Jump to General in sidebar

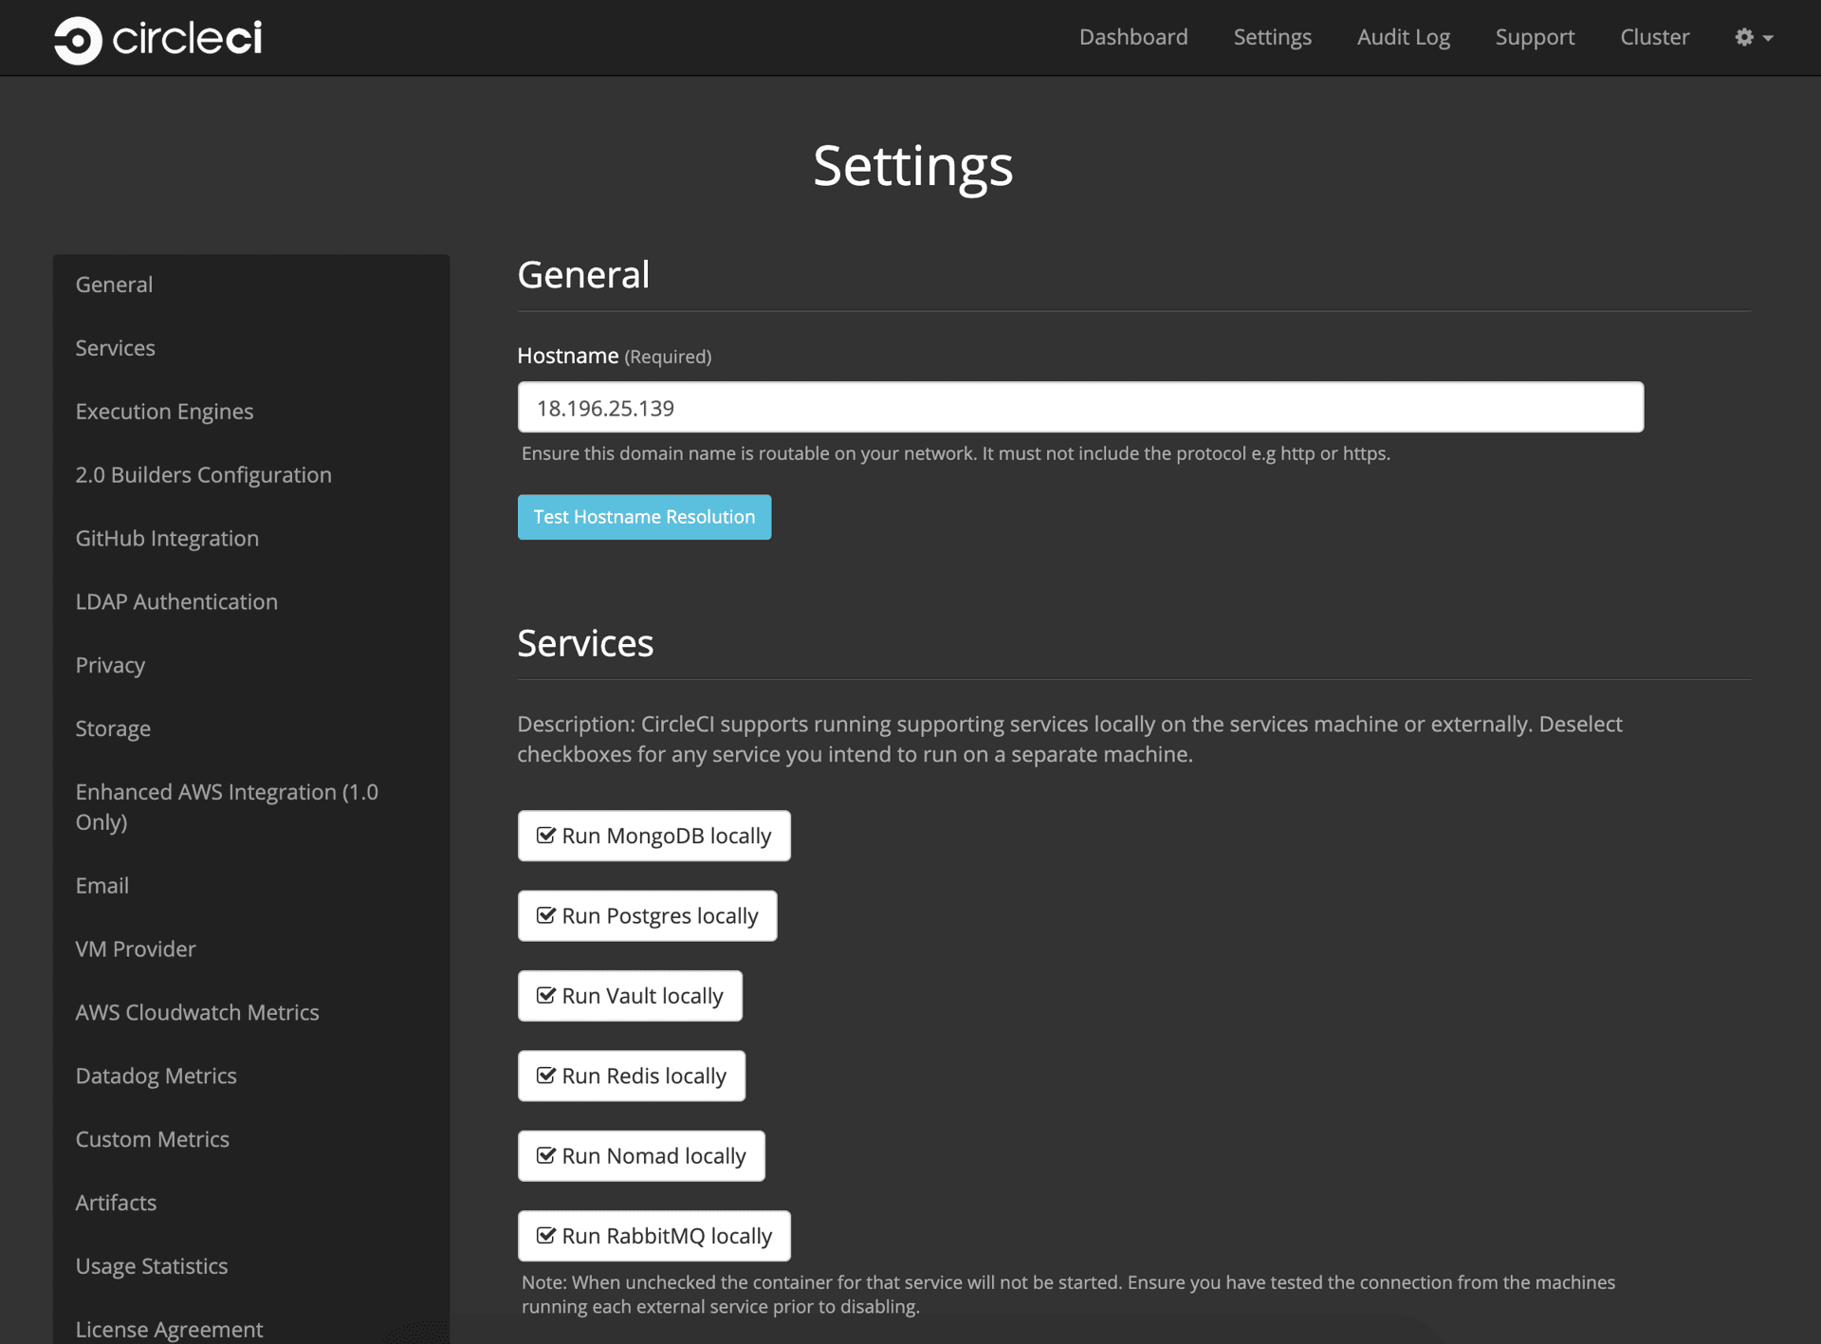click(114, 285)
